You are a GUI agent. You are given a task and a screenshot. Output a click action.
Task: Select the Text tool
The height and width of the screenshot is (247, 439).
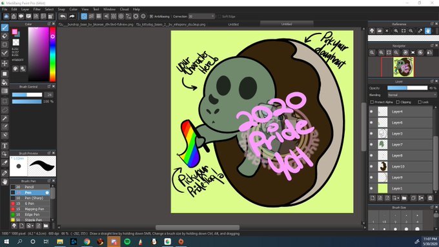coord(5,146)
